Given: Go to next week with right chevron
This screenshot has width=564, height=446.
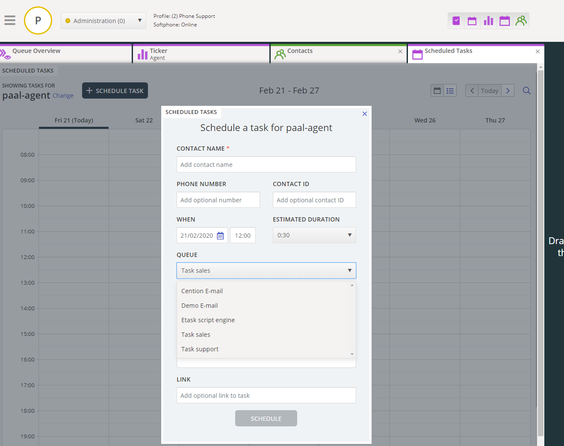Looking at the screenshot, I should [508, 90].
